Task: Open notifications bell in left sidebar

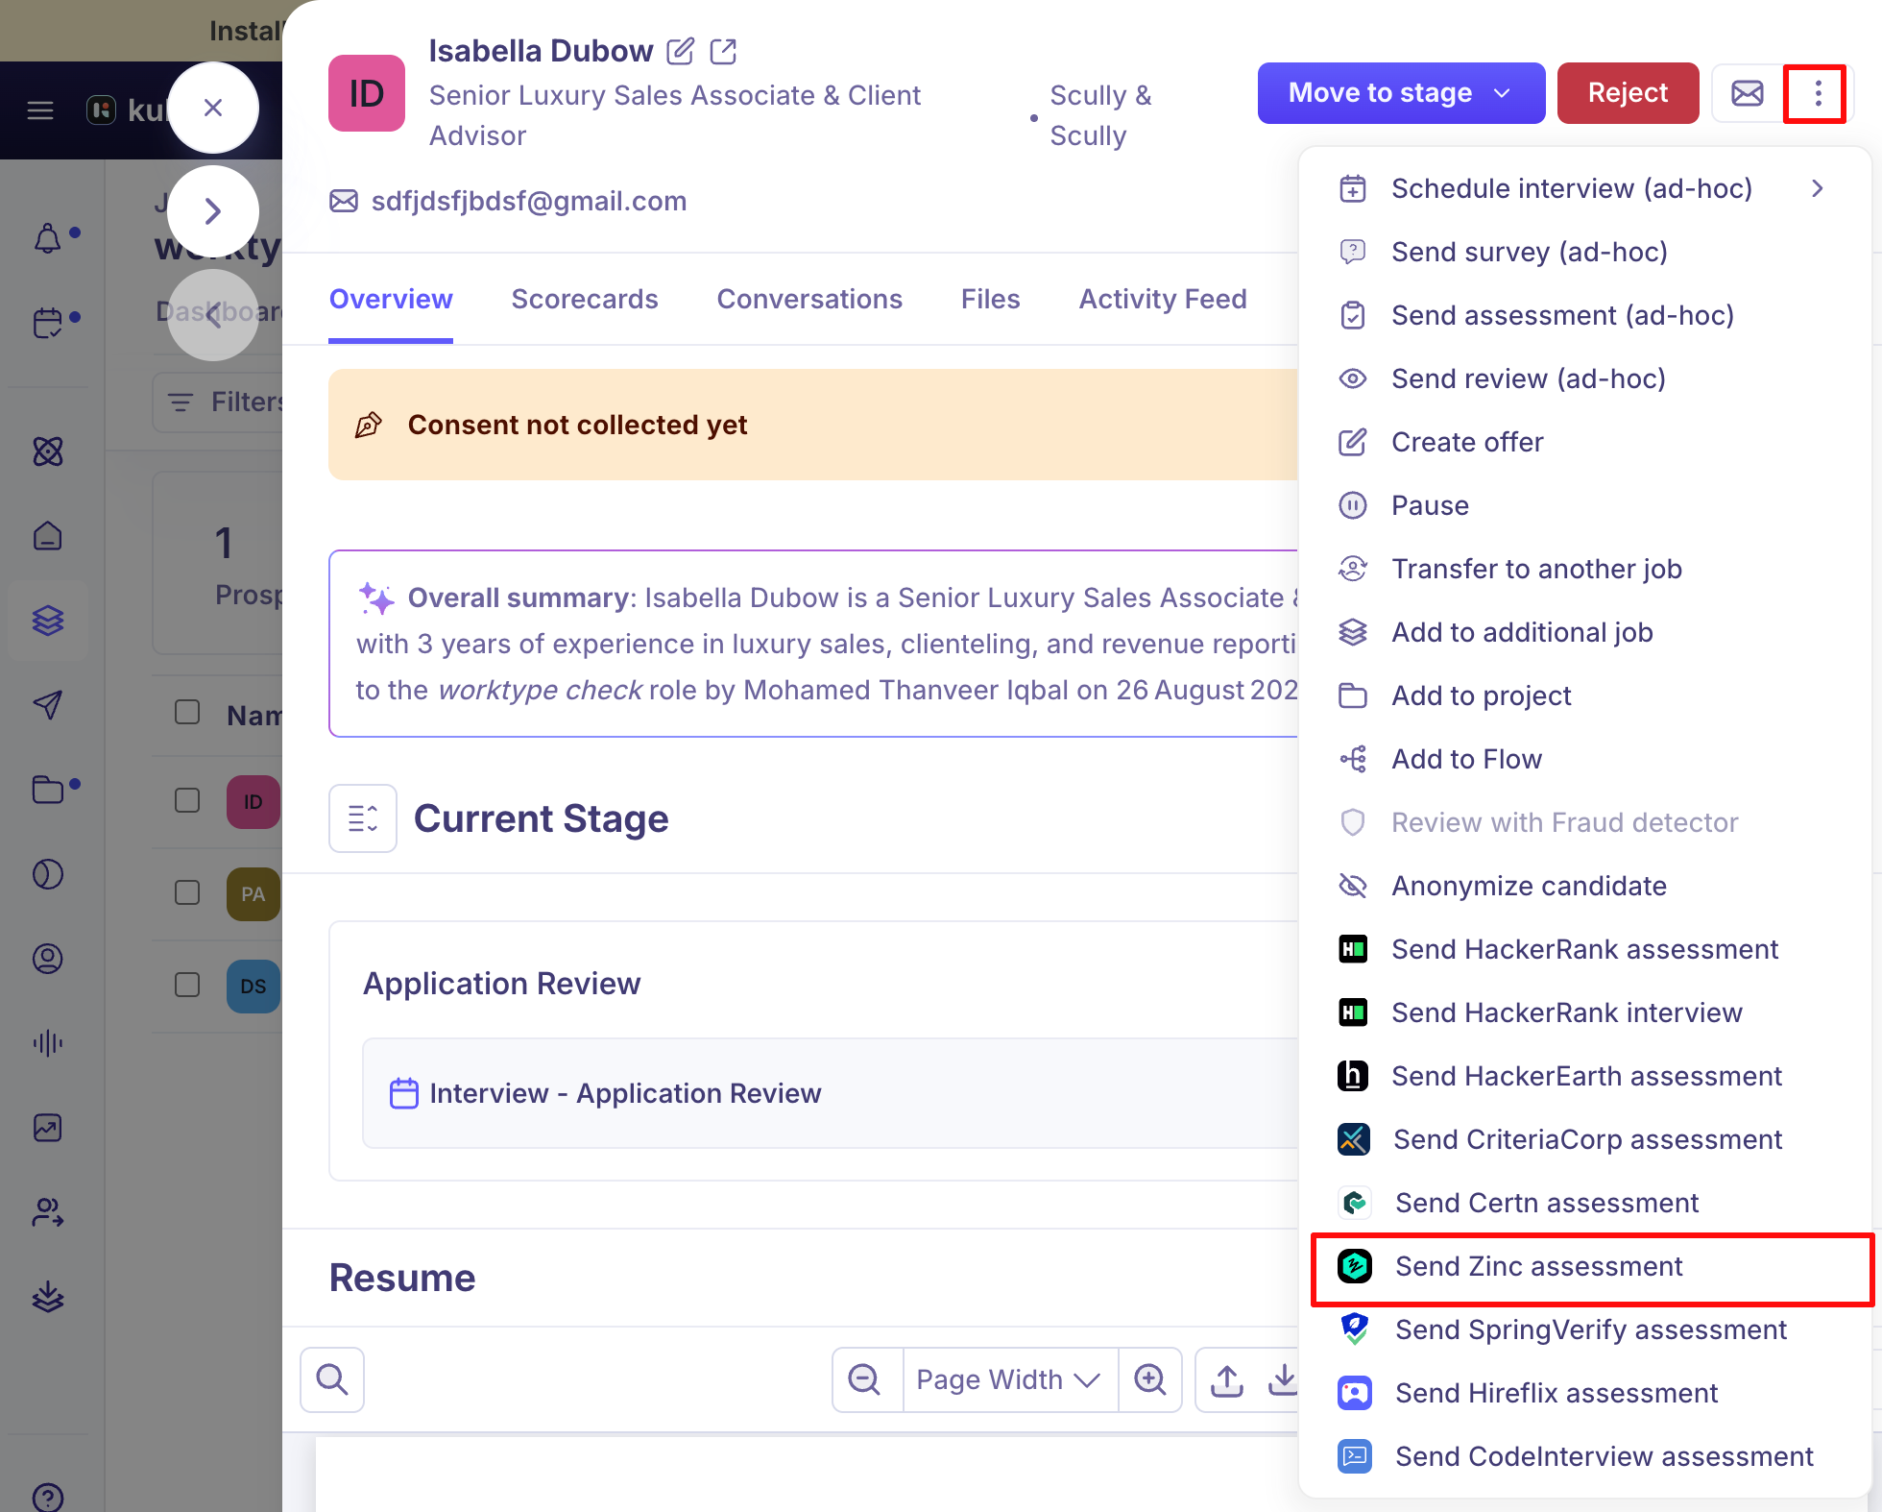Action: [48, 237]
